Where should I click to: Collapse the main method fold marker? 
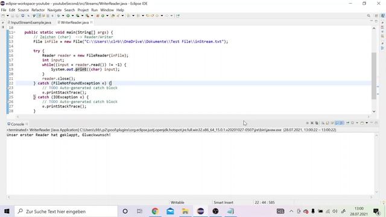click(x=14, y=32)
